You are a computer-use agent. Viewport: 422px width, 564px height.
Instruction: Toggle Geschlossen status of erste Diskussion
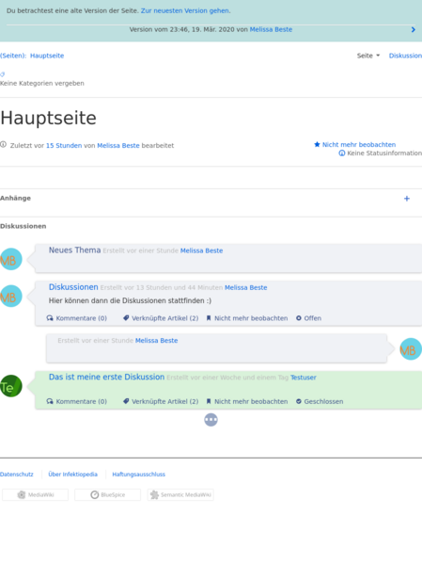323,401
